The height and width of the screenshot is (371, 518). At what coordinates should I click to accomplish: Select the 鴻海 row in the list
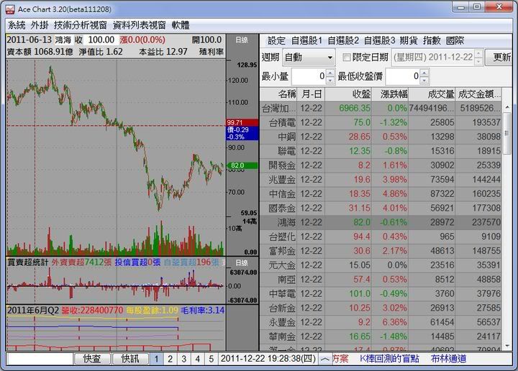381,222
